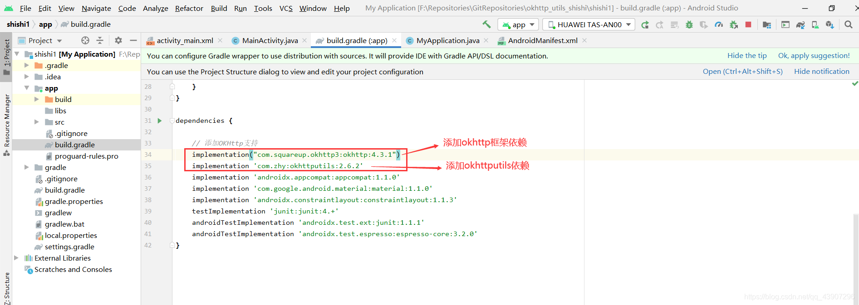Screen dimensions: 859x305
Task: Toggle the 1: Project side tab
Action: point(6,56)
